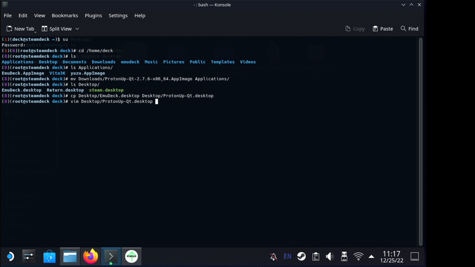The width and height of the screenshot is (475, 267).
Task: Click the Konsole window menu icon in title bar
Action: click(x=5, y=4)
